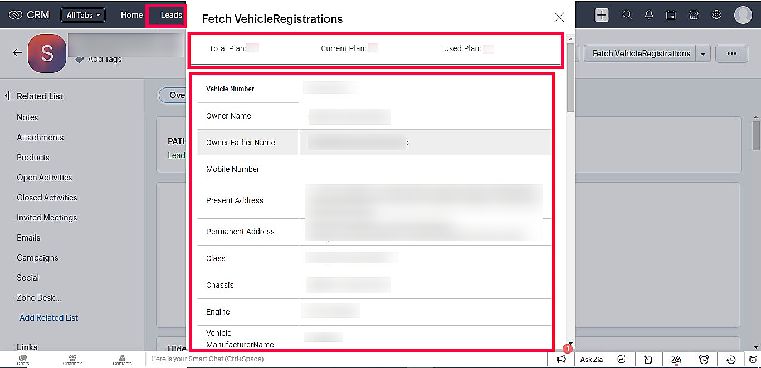761x368 pixels.
Task: Click the Vehicle ManufacturerName row label
Action: (240, 338)
